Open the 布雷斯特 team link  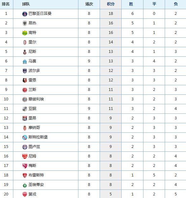coord(36,175)
